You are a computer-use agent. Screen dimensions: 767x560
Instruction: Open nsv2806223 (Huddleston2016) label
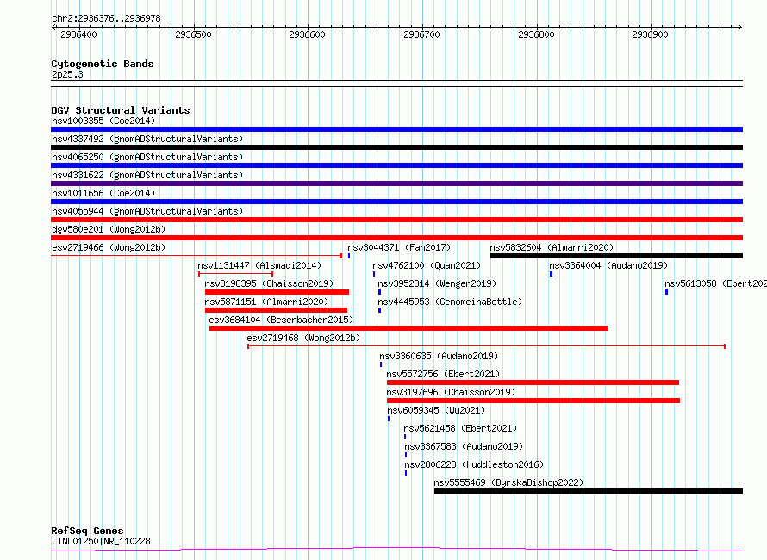click(x=474, y=464)
